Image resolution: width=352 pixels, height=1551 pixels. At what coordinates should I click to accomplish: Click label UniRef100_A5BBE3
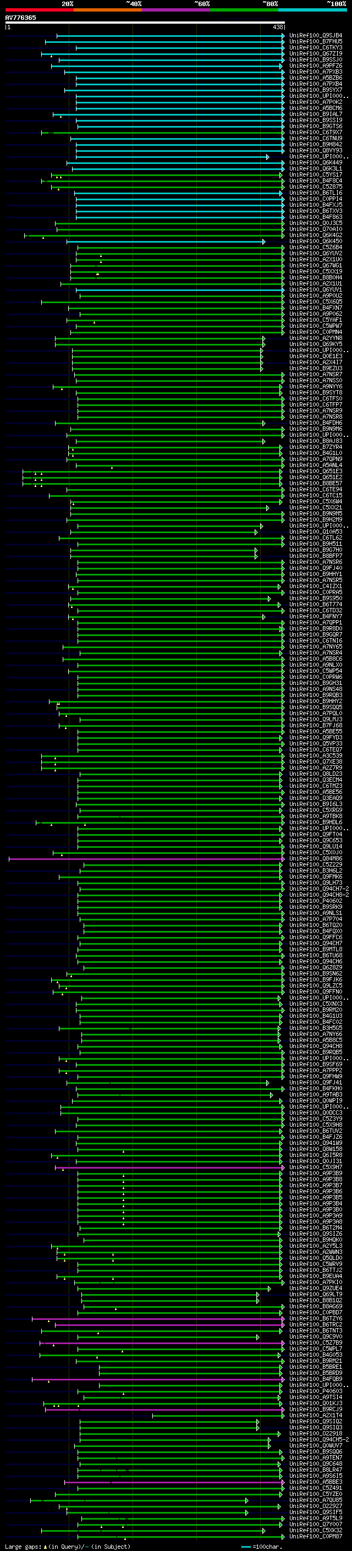click(x=316, y=1482)
